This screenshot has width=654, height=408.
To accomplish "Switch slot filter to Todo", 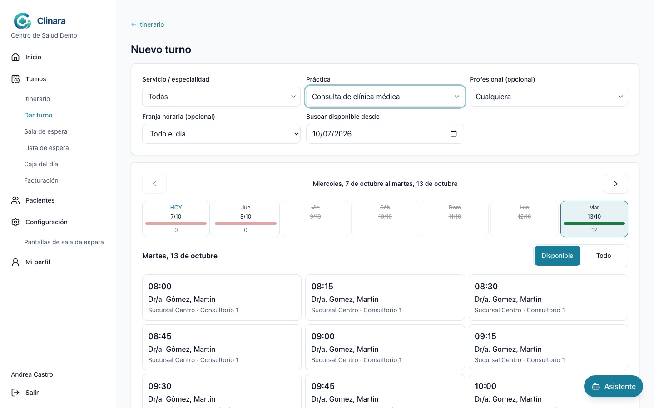I will coord(604,256).
